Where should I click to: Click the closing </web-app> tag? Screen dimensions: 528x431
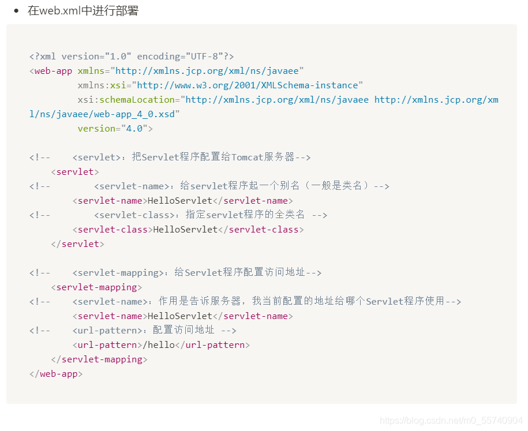pos(56,374)
